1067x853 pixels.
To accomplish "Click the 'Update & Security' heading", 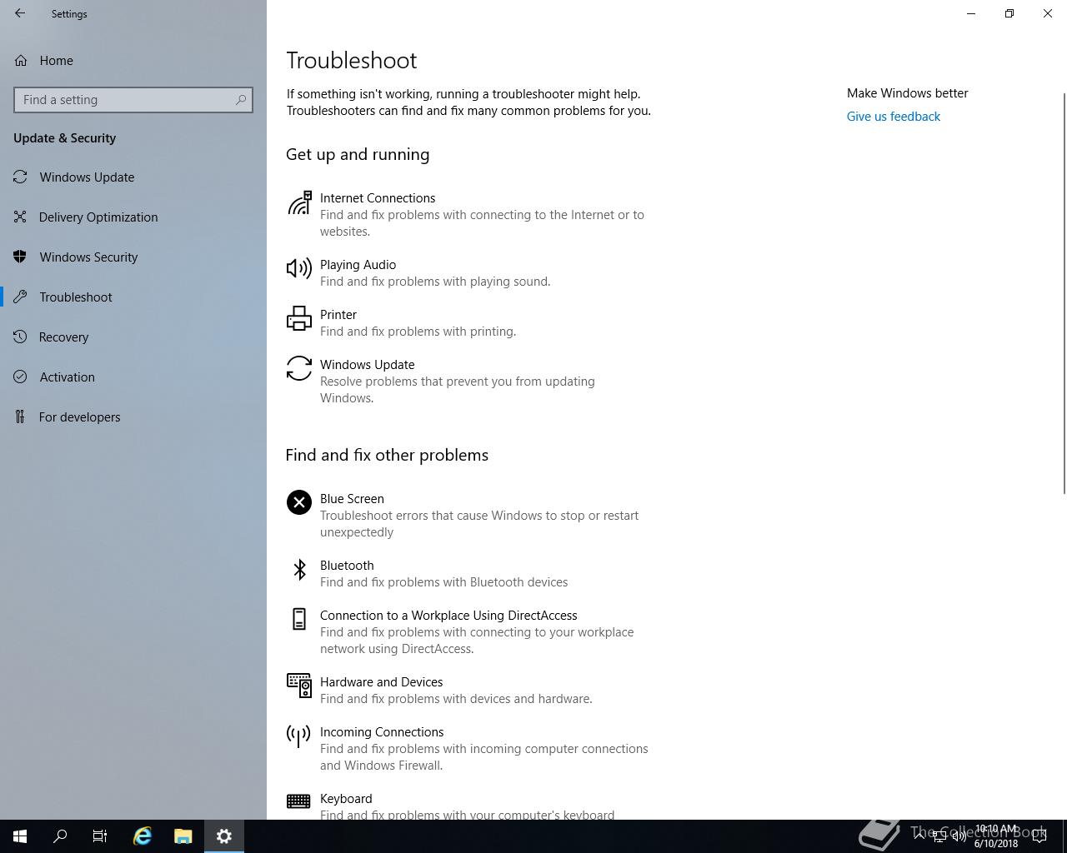I will tap(64, 138).
